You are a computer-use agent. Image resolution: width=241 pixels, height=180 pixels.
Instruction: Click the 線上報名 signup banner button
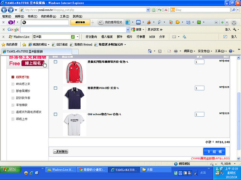pos(33,63)
